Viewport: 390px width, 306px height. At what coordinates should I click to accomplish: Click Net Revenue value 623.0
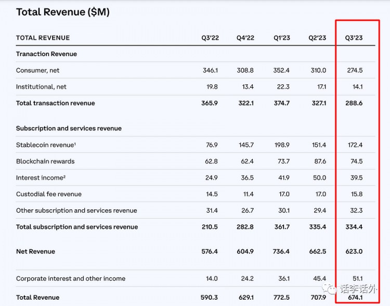click(x=354, y=251)
